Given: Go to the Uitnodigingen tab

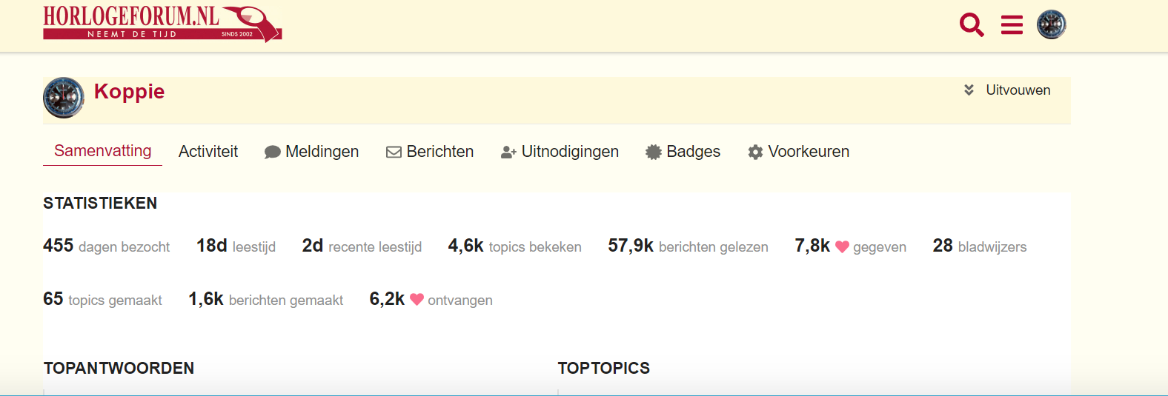Looking at the screenshot, I should pyautogui.click(x=560, y=152).
